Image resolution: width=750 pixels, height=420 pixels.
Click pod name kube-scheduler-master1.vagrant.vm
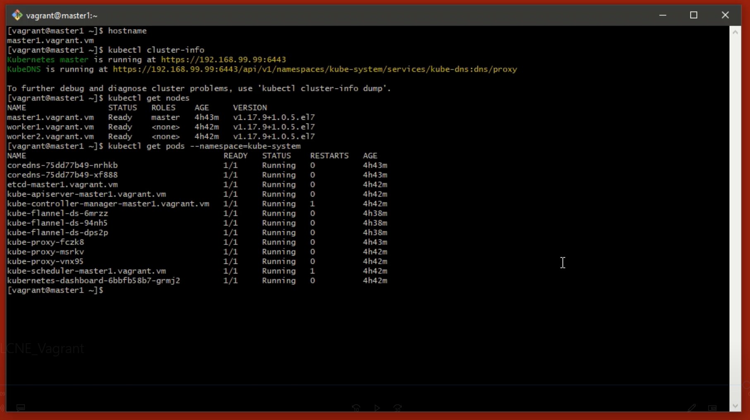pyautogui.click(x=86, y=271)
